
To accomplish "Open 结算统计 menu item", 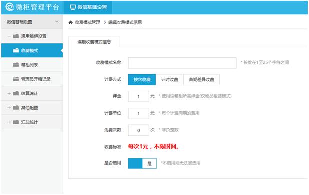I will coord(32,93).
